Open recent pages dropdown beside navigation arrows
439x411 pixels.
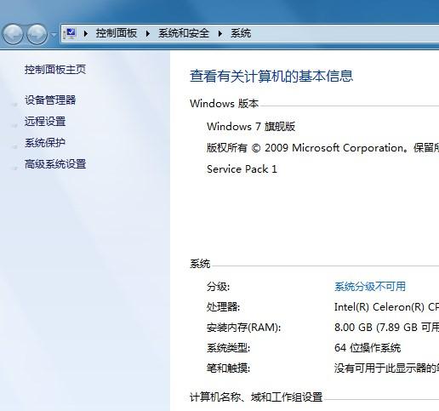coord(54,35)
